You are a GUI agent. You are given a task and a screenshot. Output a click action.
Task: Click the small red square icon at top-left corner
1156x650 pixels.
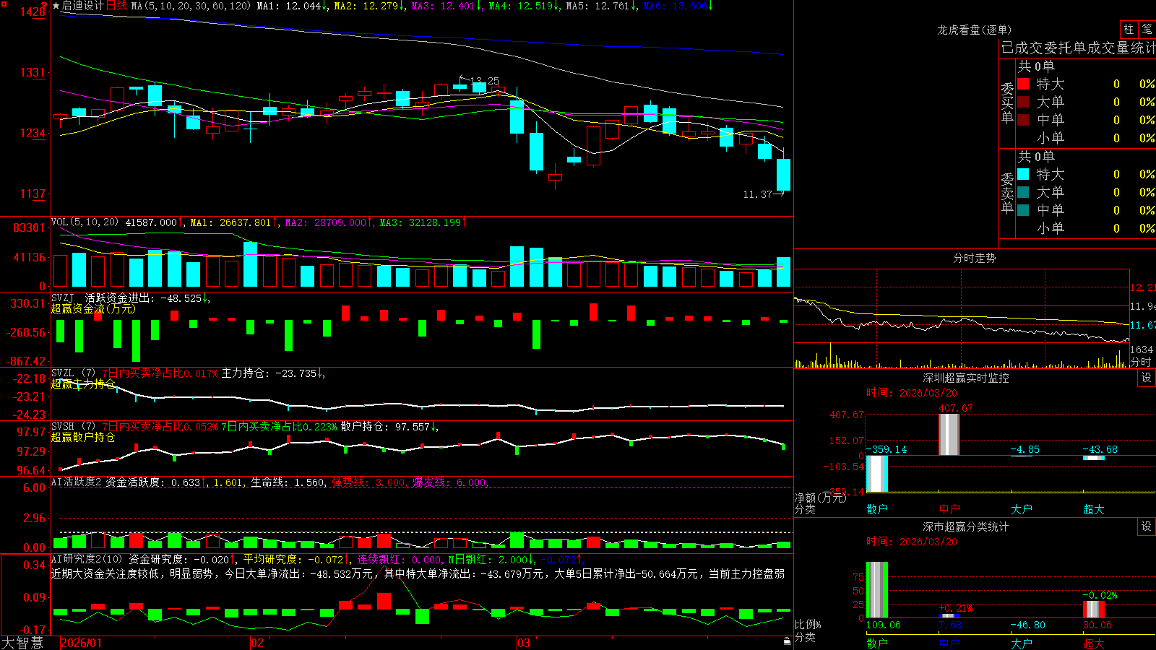pos(4,4)
